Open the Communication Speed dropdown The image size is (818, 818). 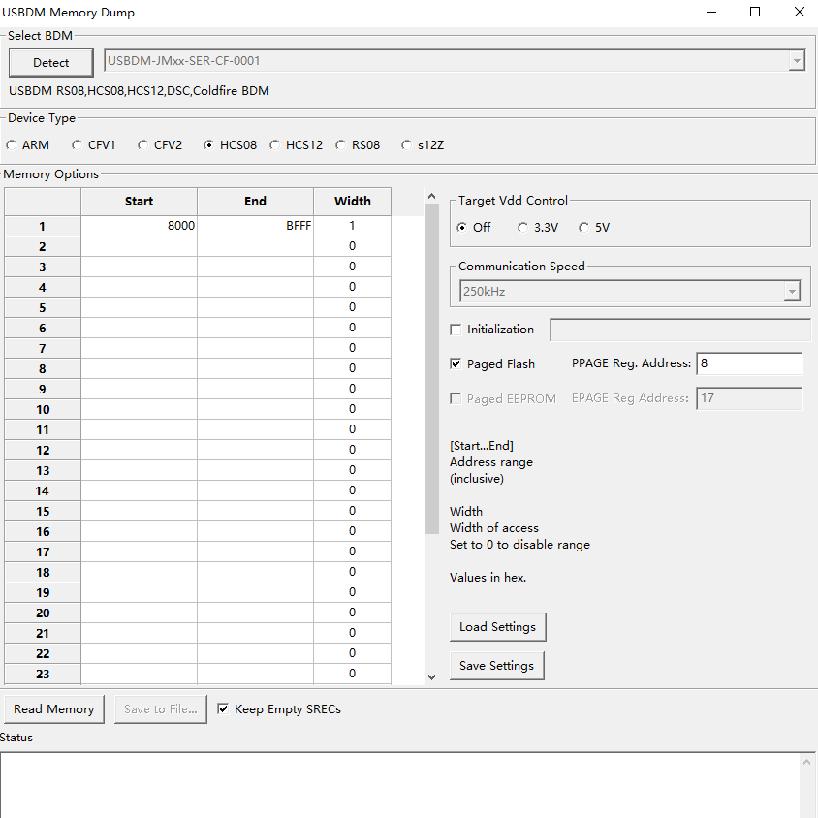[x=792, y=291]
